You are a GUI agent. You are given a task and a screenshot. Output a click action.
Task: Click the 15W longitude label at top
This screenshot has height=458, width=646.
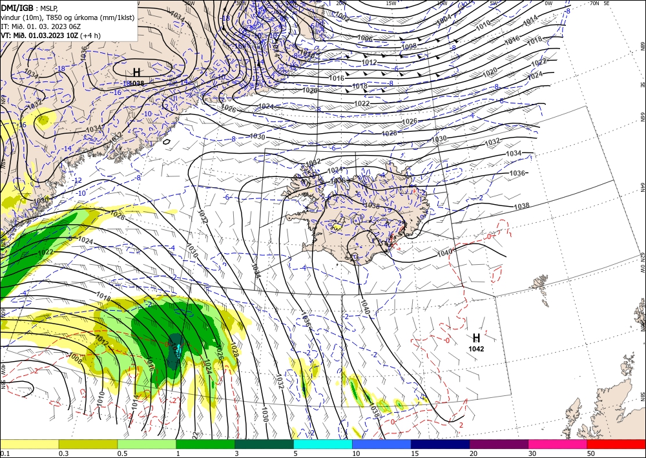click(x=391, y=3)
